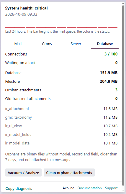Image resolution: width=126 pixels, height=194 pixels.
Task: Click the ir_ui_view table row
Action: tap(61, 126)
